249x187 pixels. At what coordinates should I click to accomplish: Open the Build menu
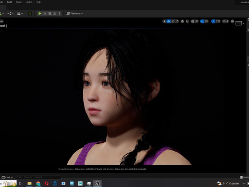[9, 2]
